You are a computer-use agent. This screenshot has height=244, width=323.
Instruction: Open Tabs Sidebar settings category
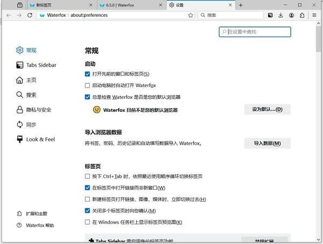click(36, 65)
